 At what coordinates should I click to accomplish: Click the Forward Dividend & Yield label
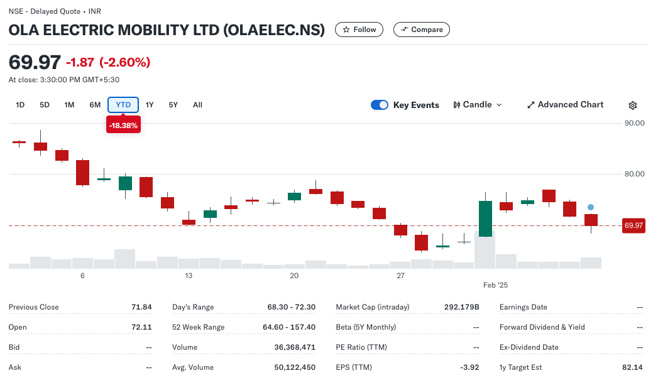(542, 327)
